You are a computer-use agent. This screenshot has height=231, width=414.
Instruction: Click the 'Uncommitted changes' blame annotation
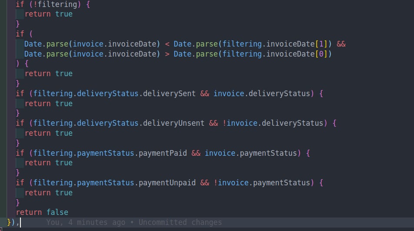pos(180,222)
